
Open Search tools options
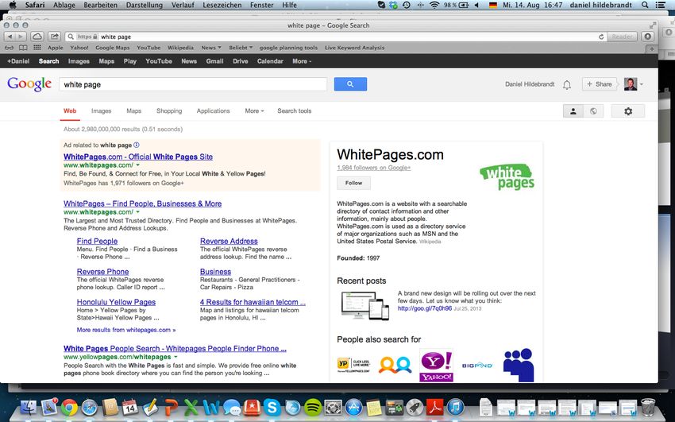(294, 111)
